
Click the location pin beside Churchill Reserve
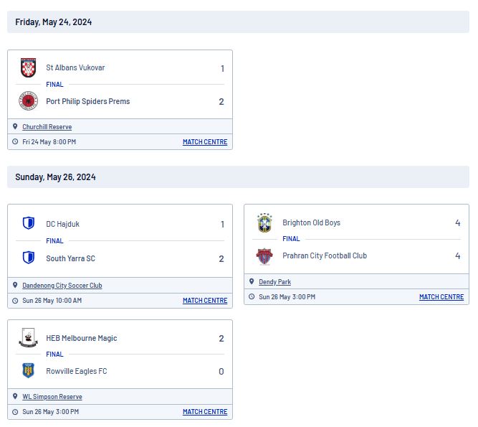[15, 126]
